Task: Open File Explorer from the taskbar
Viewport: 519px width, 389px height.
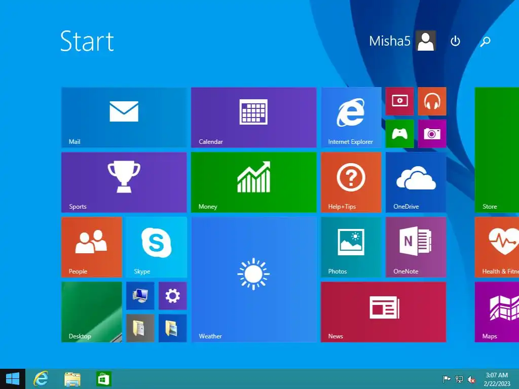Action: click(72, 379)
